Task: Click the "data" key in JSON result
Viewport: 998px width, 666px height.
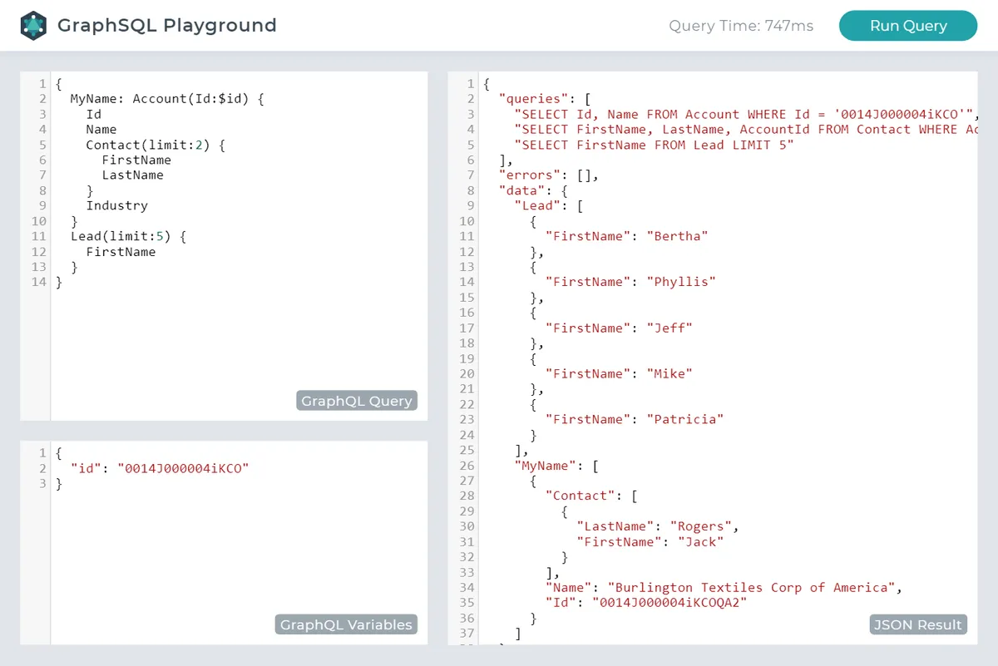Action: click(521, 190)
